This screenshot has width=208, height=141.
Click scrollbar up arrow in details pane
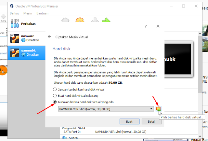(200, 34)
